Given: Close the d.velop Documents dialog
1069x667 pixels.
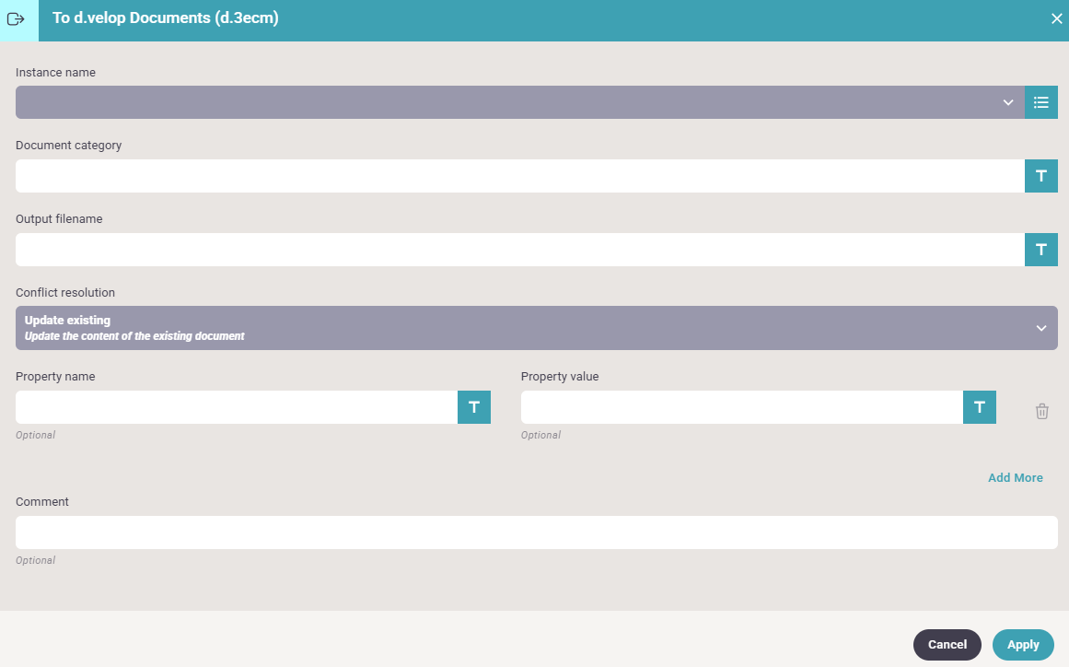Looking at the screenshot, I should pyautogui.click(x=1056, y=19).
